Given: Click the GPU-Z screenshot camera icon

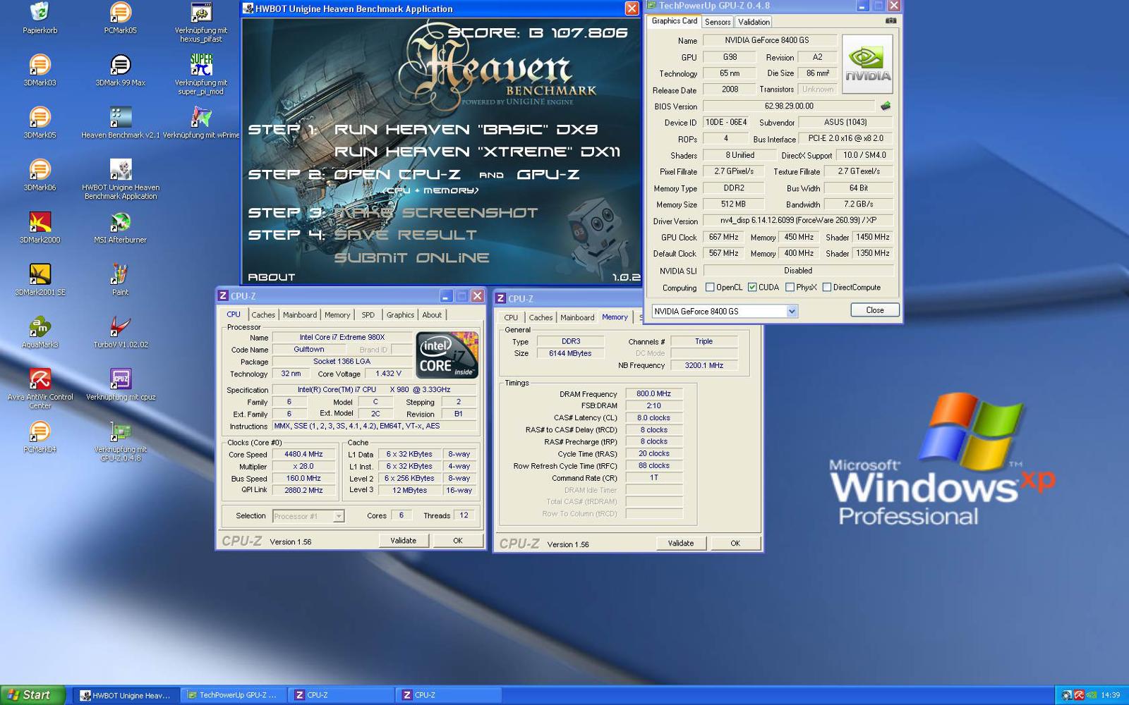Looking at the screenshot, I should tap(890, 21).
